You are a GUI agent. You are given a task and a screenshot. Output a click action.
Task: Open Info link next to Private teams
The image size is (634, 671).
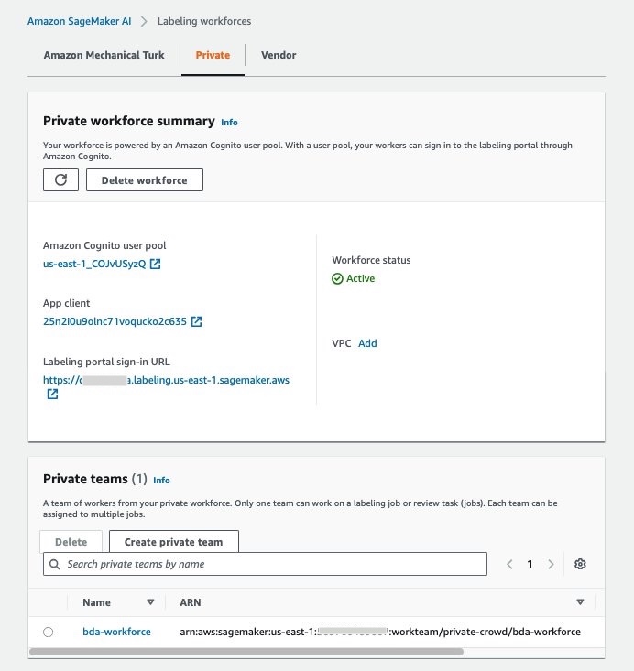pos(161,481)
